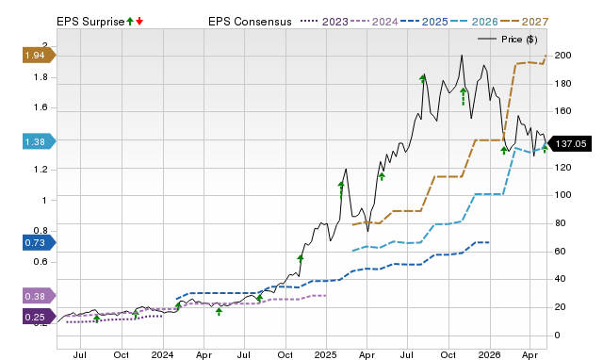Screen dimensions: 603x360
Task: Select the 2025 EPS consensus legend entry
Action: (x=424, y=22)
